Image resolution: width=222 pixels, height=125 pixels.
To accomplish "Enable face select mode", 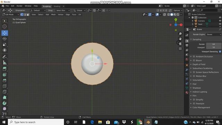I will [x=28, y=15].
